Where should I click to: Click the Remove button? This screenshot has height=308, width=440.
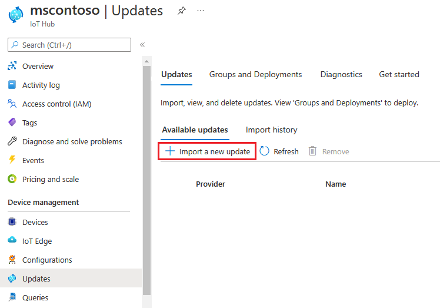click(x=329, y=152)
